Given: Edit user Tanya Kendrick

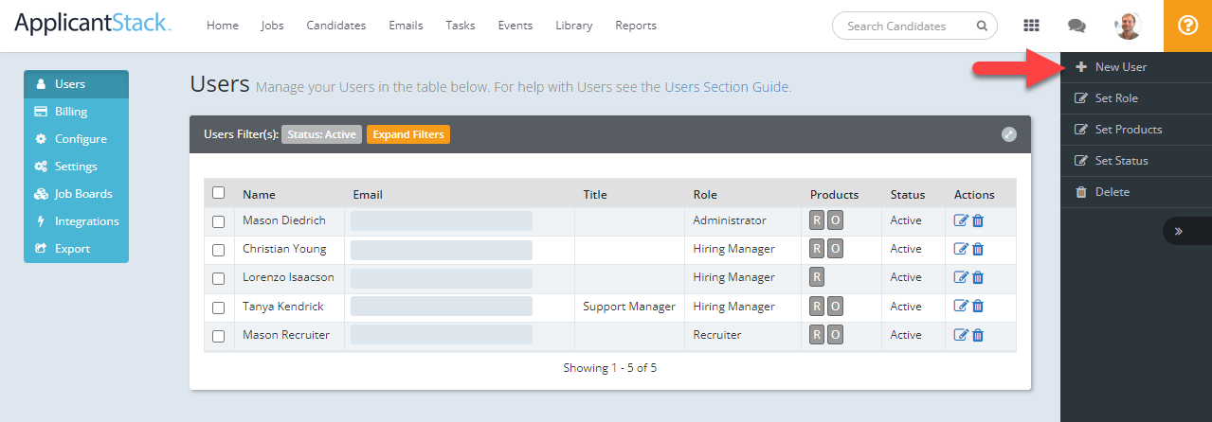Looking at the screenshot, I should point(961,306).
